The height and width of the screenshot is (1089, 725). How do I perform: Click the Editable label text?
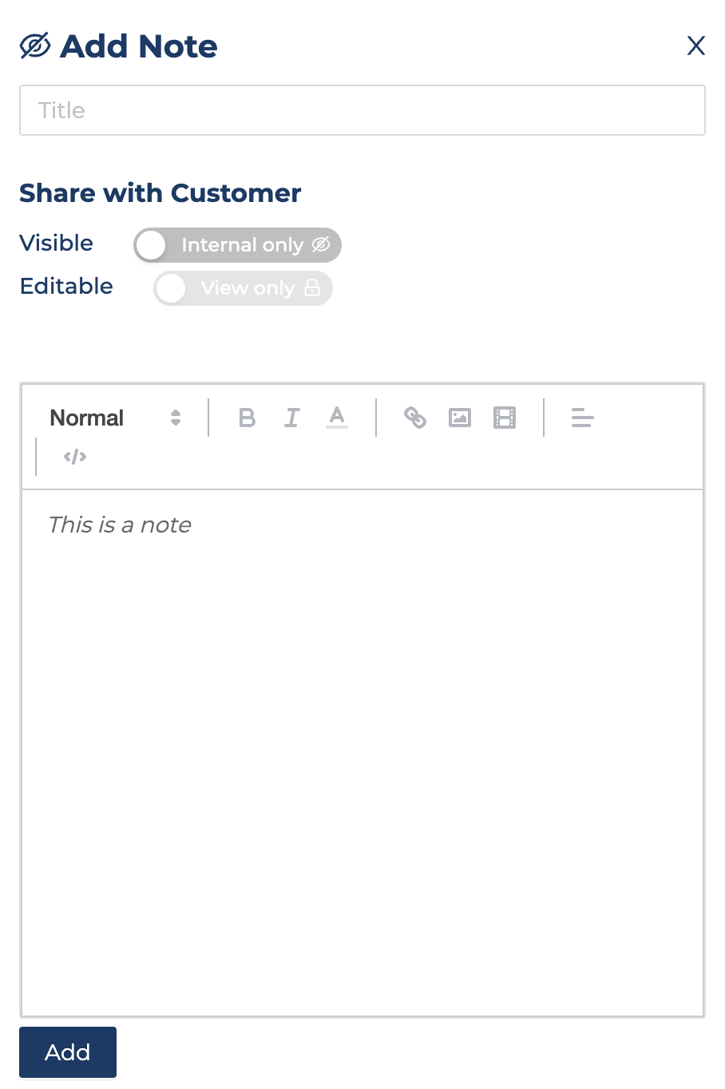(x=66, y=287)
